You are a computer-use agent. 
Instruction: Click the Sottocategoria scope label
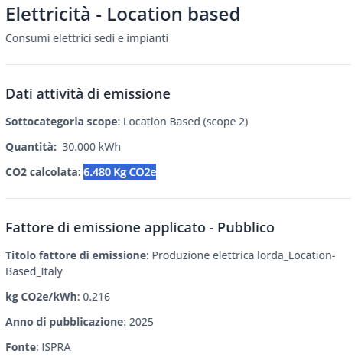point(63,122)
